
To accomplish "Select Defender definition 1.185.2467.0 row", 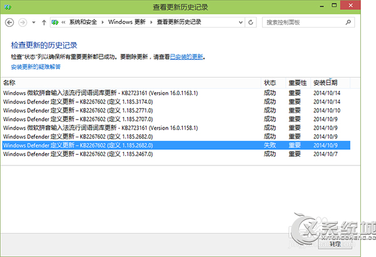I will [x=176, y=154].
